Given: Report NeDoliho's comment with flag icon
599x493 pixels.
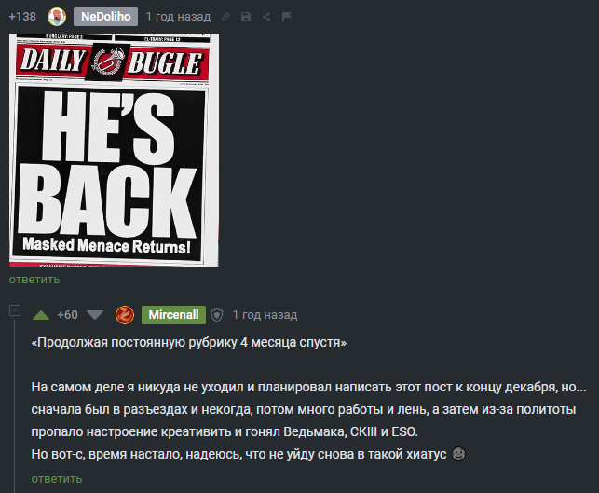Looking at the screenshot, I should [287, 17].
